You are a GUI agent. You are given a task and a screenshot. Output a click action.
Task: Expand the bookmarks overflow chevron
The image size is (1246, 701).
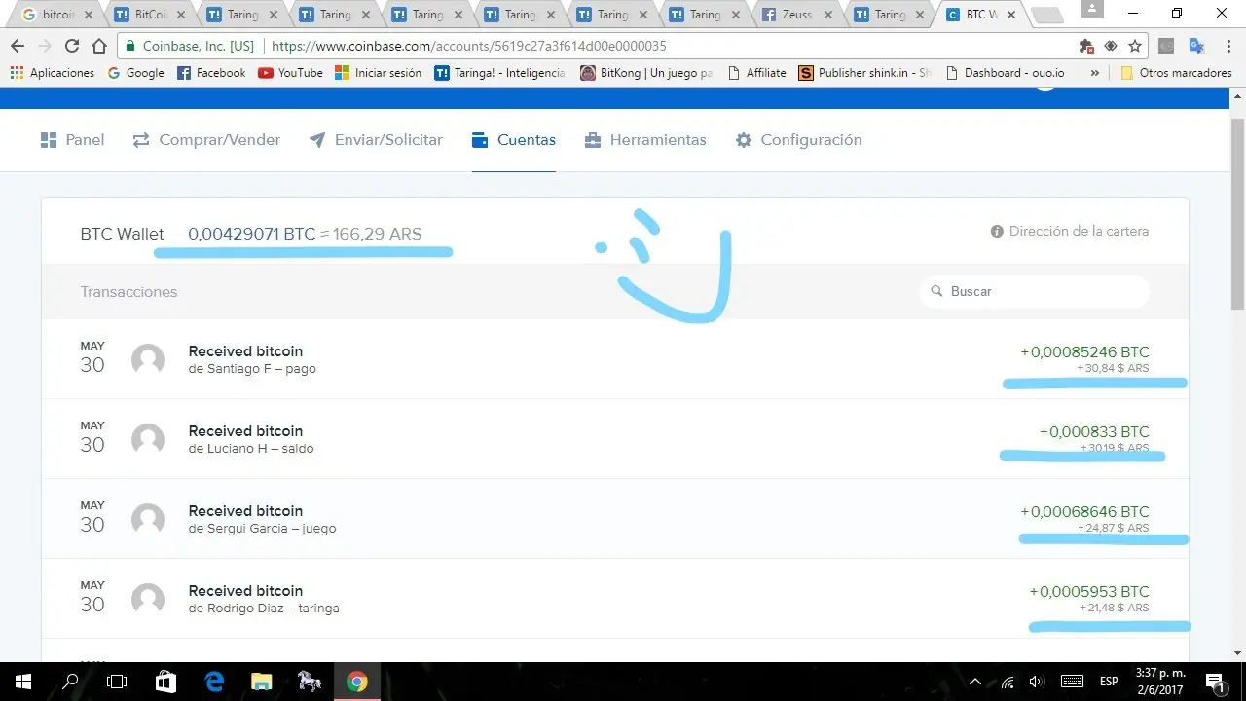pyautogui.click(x=1095, y=73)
